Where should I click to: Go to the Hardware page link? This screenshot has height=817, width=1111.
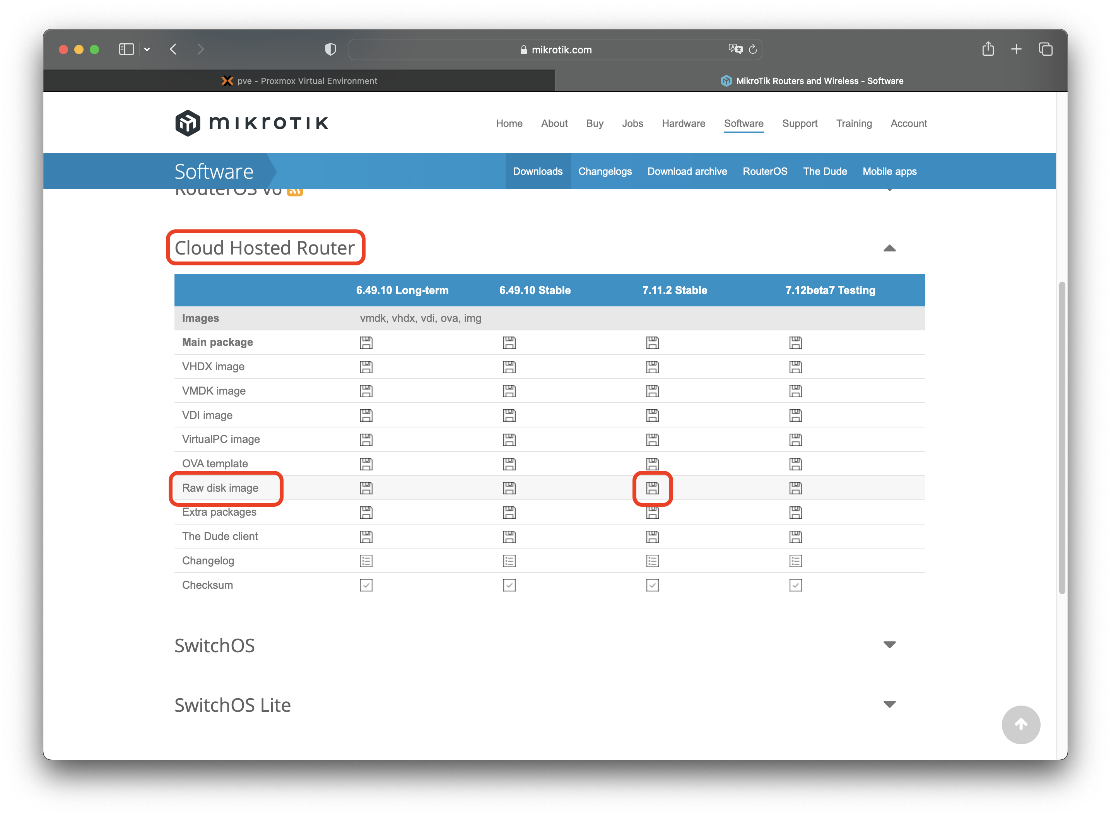point(683,123)
